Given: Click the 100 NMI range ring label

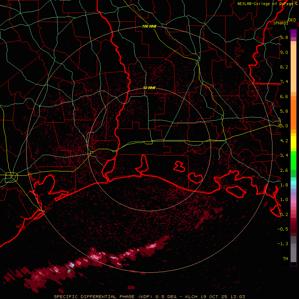Looking at the screenshot, I should tap(149, 26).
